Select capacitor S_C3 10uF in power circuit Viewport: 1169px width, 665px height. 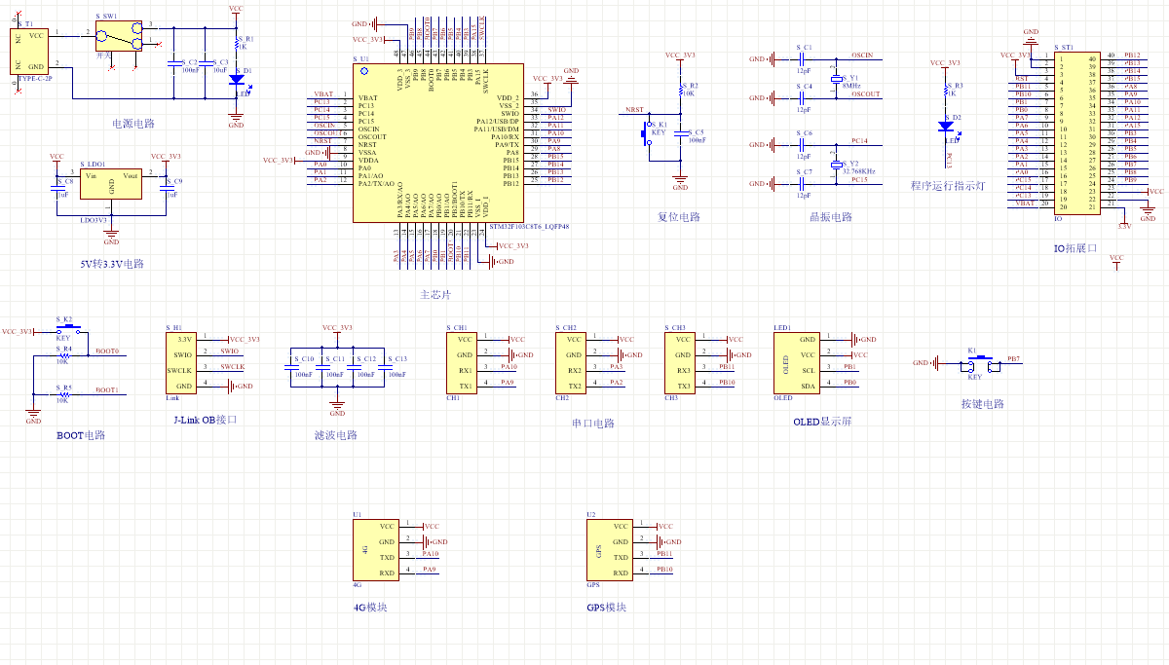(x=205, y=62)
